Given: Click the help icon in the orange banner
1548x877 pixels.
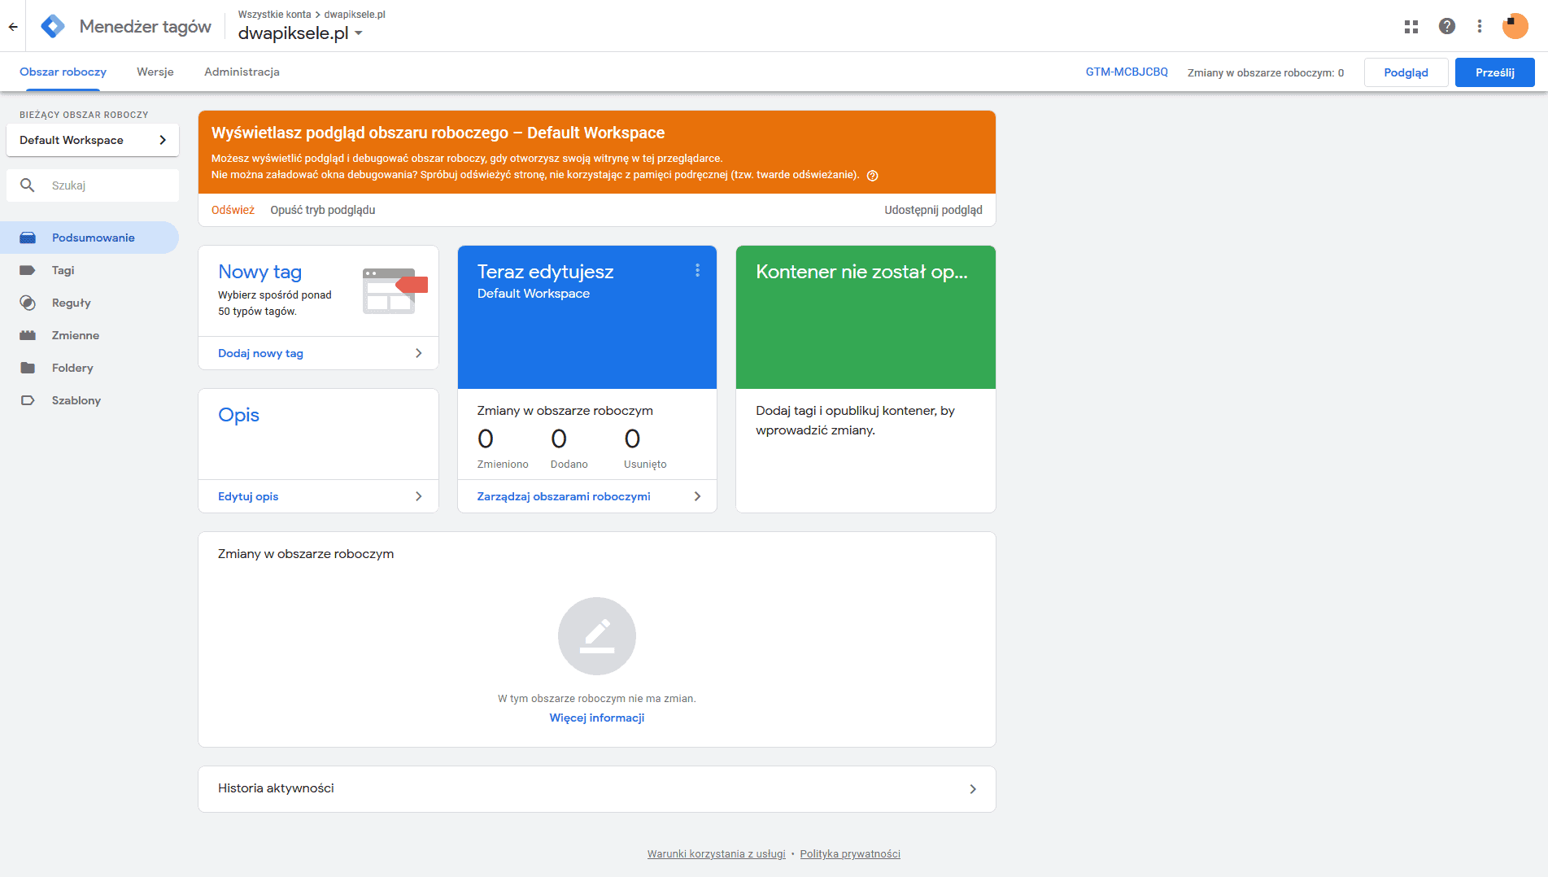Looking at the screenshot, I should [872, 176].
